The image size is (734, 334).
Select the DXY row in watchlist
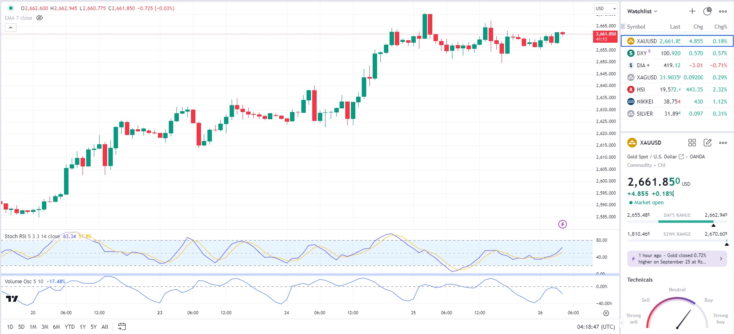677,53
